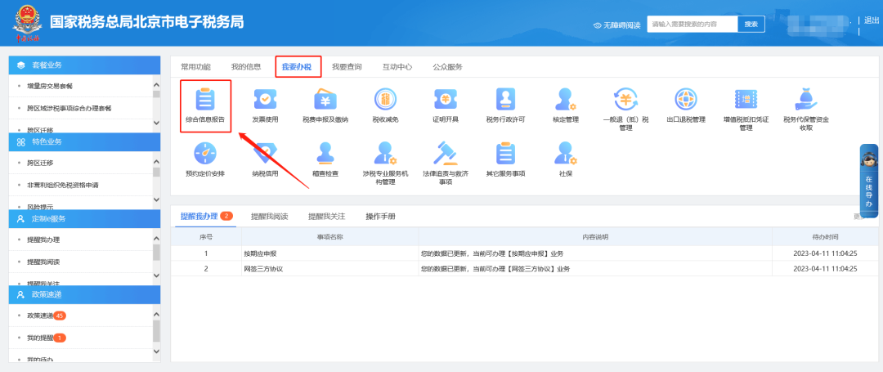
Task: Click the 搜索 button
Action: pos(751,25)
